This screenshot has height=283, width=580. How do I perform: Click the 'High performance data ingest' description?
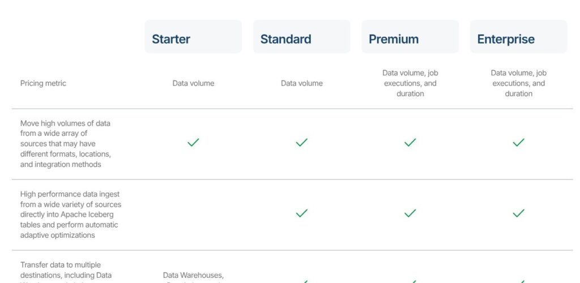click(71, 215)
